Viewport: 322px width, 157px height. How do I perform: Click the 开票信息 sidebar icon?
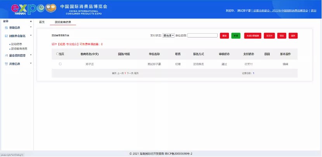coord(6,64)
